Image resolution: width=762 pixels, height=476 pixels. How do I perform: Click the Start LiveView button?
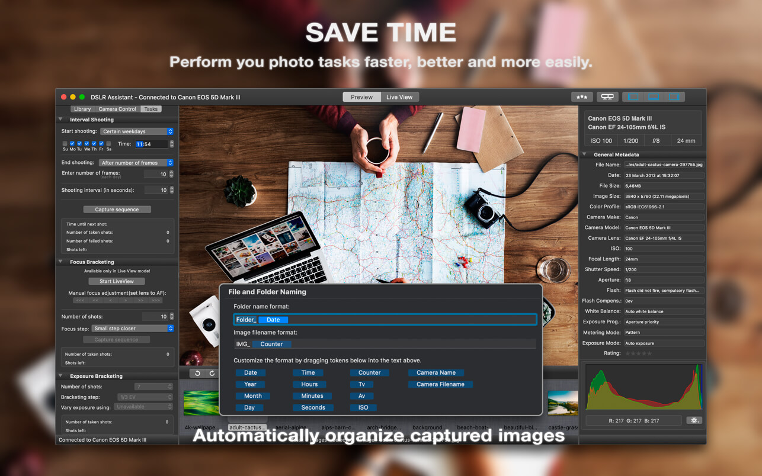(x=117, y=281)
